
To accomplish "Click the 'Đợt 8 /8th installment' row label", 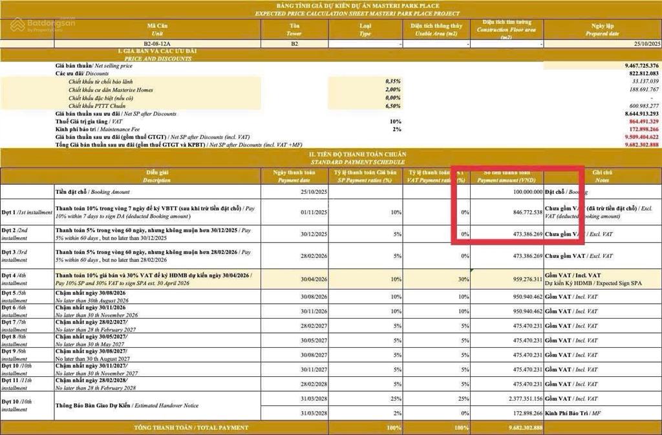I will 15,341.
